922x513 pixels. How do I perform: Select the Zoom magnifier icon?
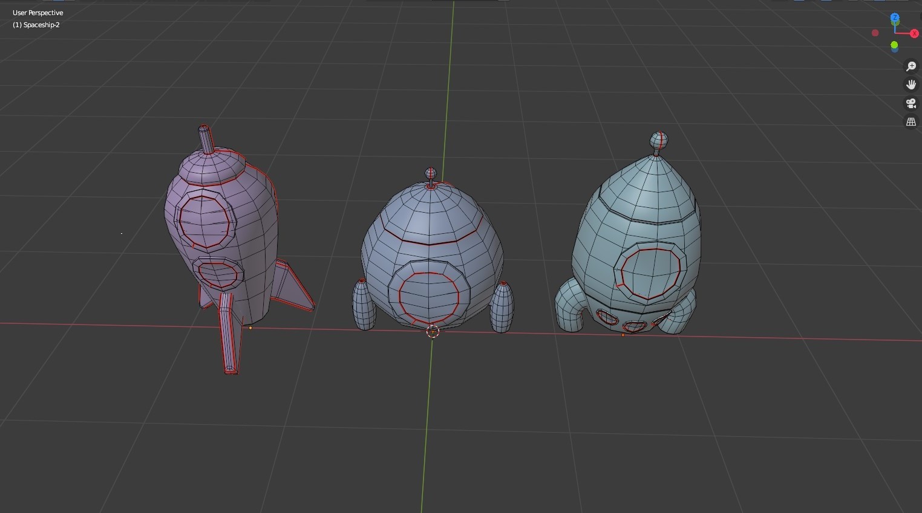point(911,66)
